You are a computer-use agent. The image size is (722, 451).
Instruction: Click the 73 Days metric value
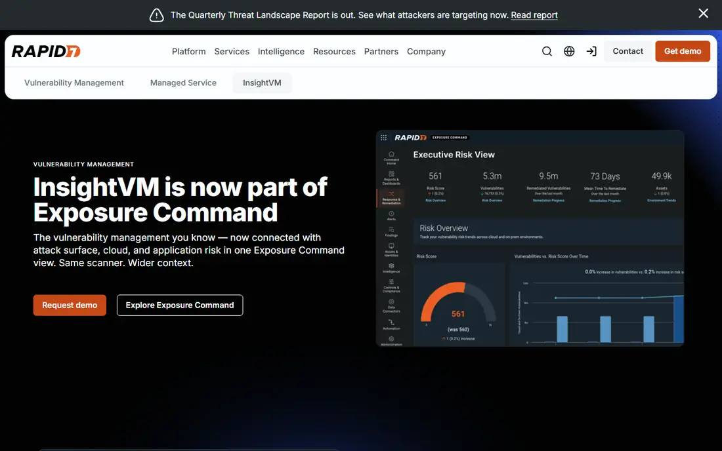605,176
